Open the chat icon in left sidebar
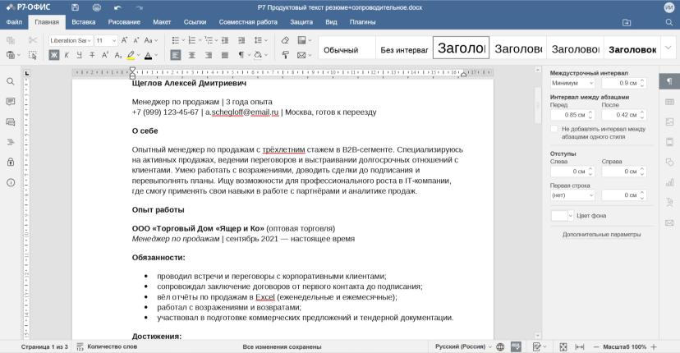 pos(11,122)
